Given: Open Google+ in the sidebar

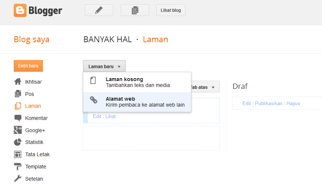Looking at the screenshot, I should (35, 130).
